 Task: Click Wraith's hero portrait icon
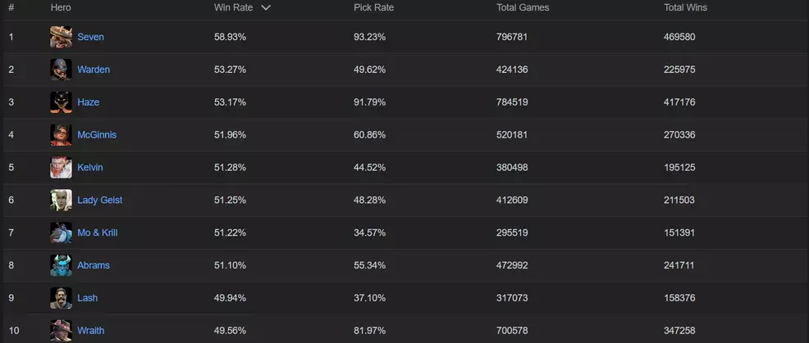point(61,330)
